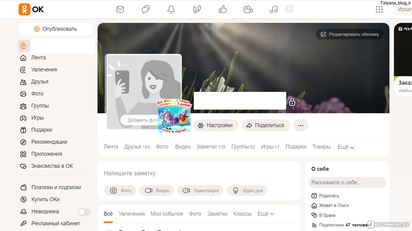
Task: Expand Ещё dropdown in feed filters
Action: tap(266, 214)
